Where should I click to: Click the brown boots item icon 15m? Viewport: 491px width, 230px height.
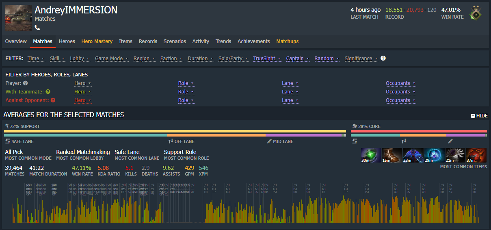(392, 155)
